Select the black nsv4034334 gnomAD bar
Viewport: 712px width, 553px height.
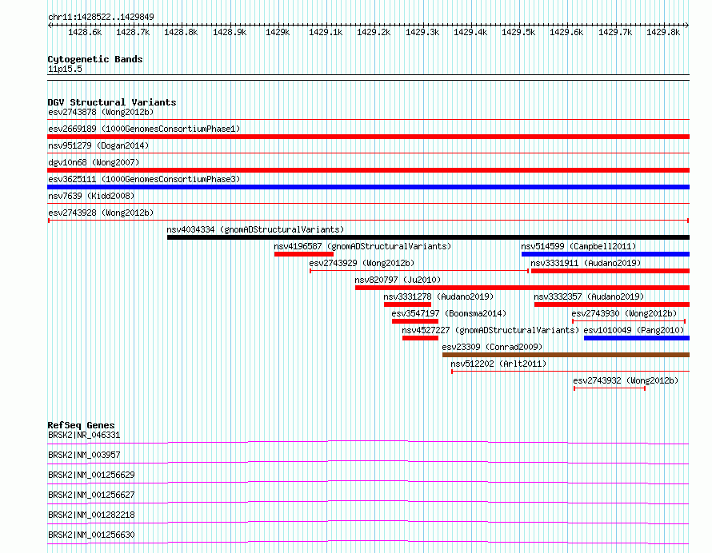[428, 237]
